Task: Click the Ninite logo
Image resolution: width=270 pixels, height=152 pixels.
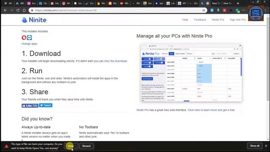Action: [34, 20]
